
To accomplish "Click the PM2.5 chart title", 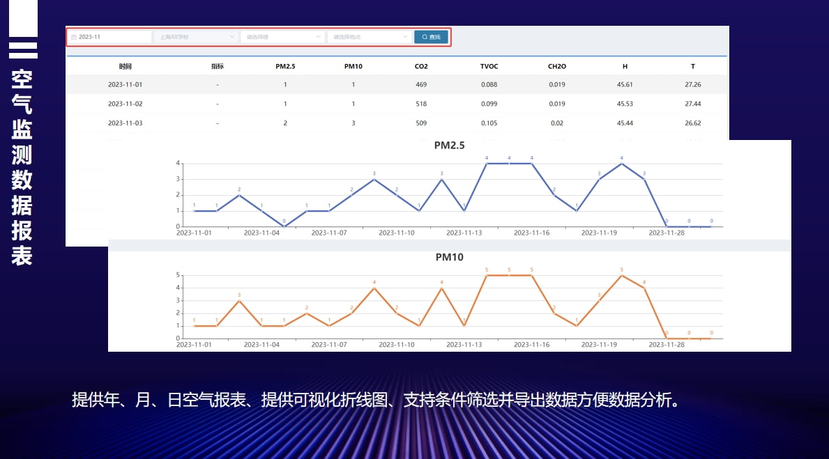I will [x=449, y=146].
